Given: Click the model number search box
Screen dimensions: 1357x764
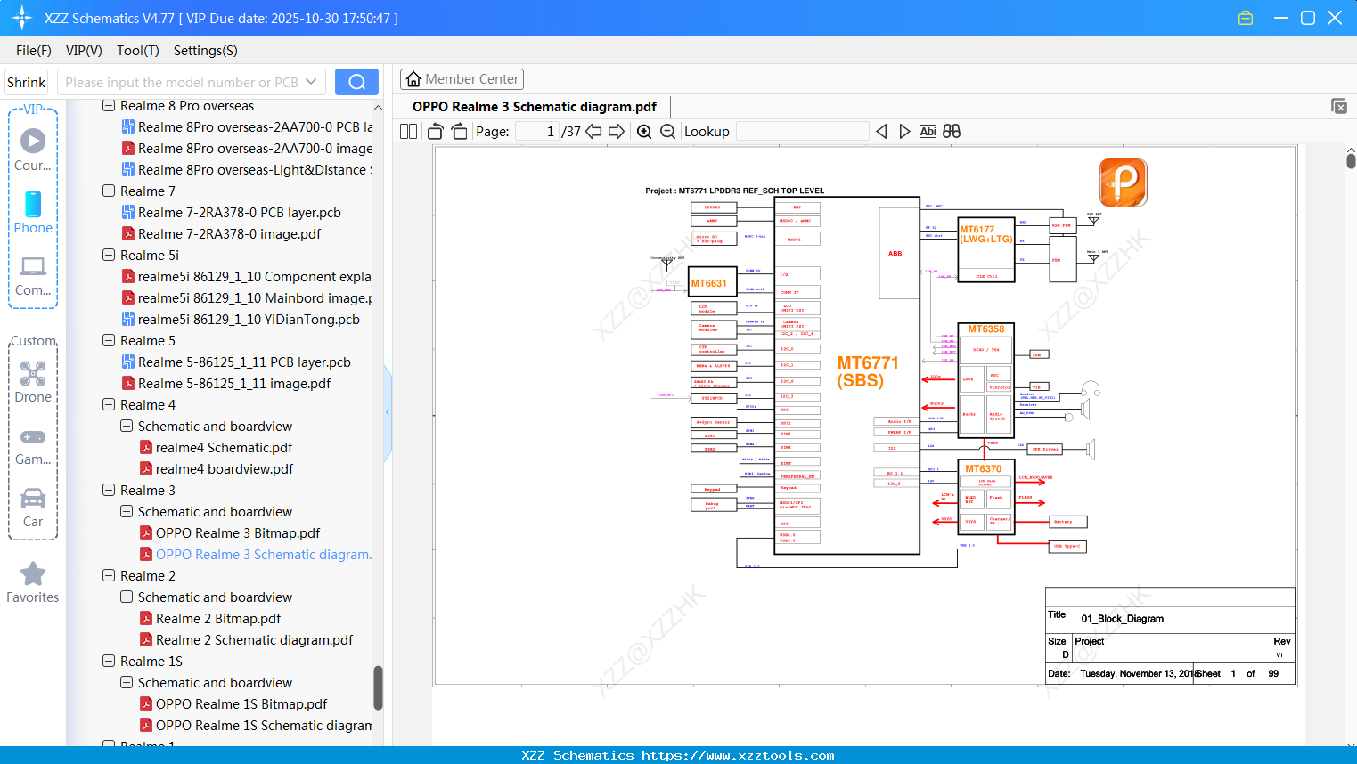Looking at the screenshot, I should pyautogui.click(x=182, y=82).
